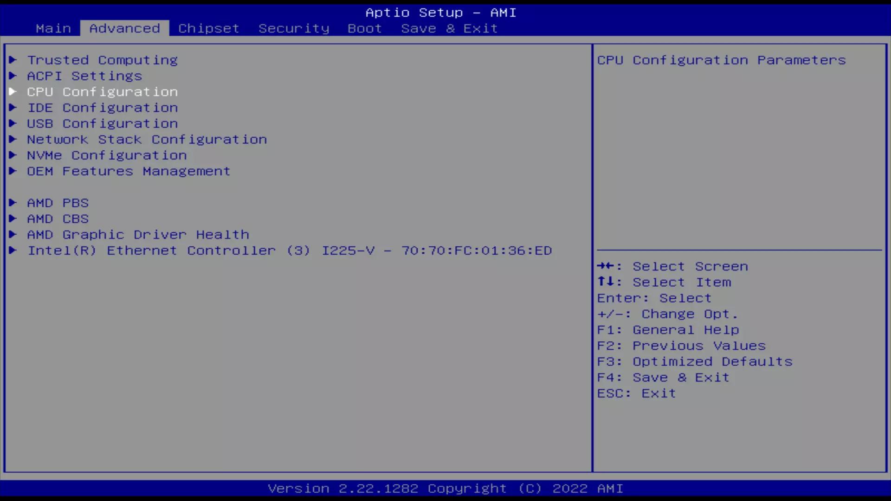
Task: Click the arrow icon beside CPU Configuration
Action: [x=13, y=92]
